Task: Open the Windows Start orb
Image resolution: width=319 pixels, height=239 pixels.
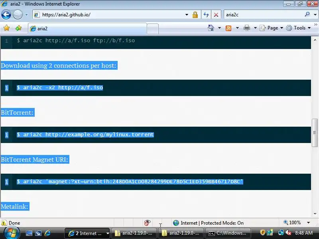Action: click(x=12, y=233)
